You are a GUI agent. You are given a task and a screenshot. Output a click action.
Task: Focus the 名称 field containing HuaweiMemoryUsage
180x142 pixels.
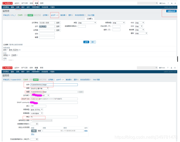[x=54, y=85]
